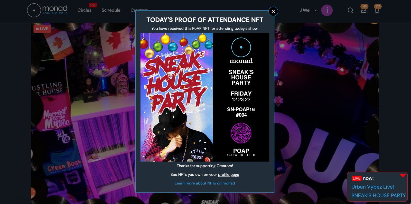
Task: Close the Proof of Attendance NFT popup
Action: [273, 11]
